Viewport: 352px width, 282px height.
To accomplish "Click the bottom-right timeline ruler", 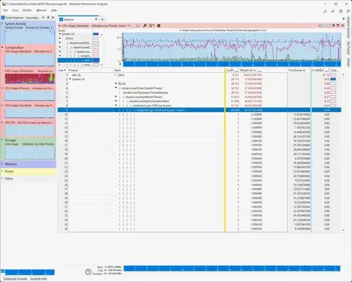I will (x=232, y=268).
